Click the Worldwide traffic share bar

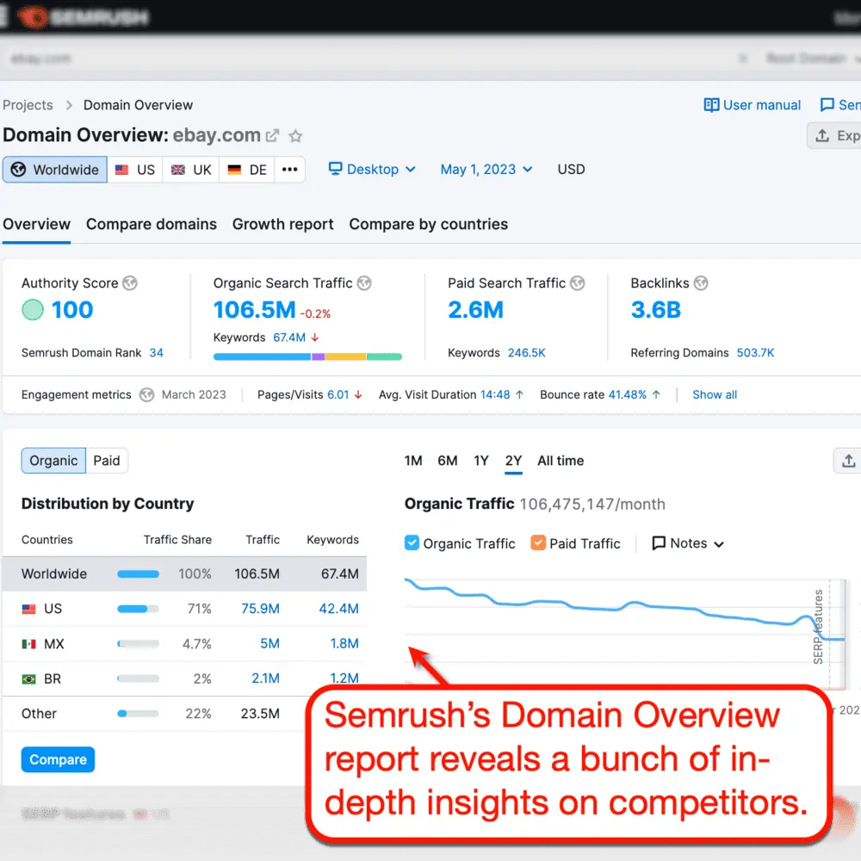tap(138, 574)
